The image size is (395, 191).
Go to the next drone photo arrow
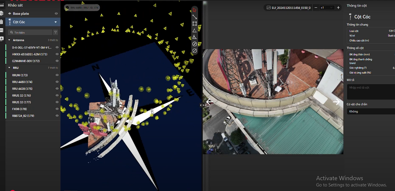click(x=336, y=102)
